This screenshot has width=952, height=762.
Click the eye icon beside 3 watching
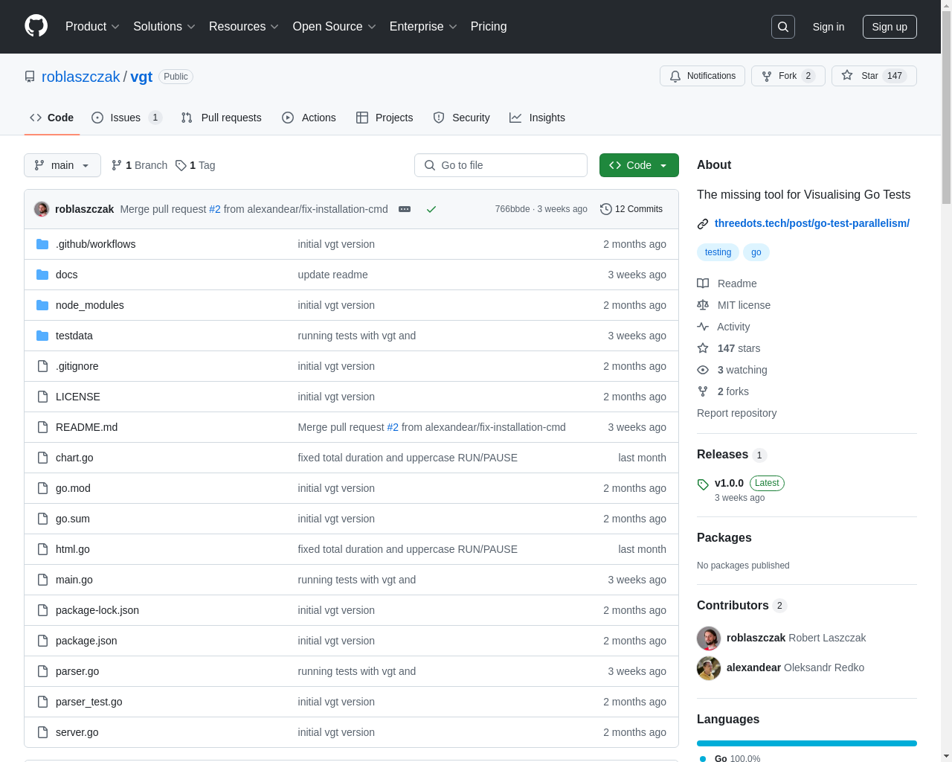(703, 370)
